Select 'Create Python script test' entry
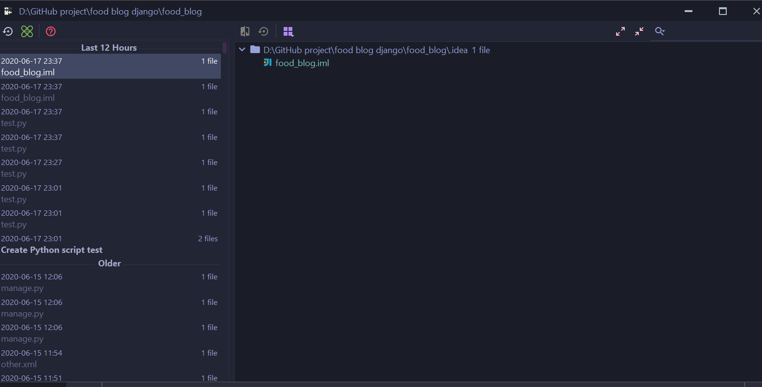The image size is (762, 387). point(111,244)
